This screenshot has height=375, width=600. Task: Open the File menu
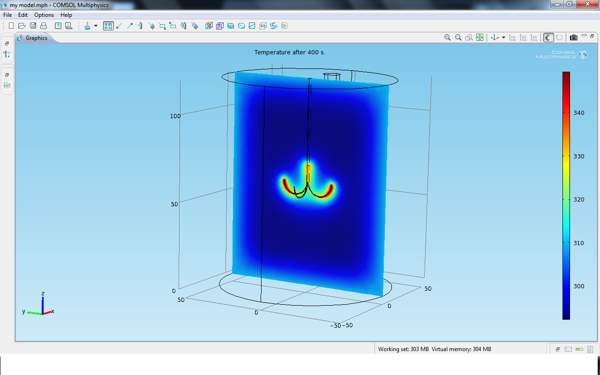point(7,15)
